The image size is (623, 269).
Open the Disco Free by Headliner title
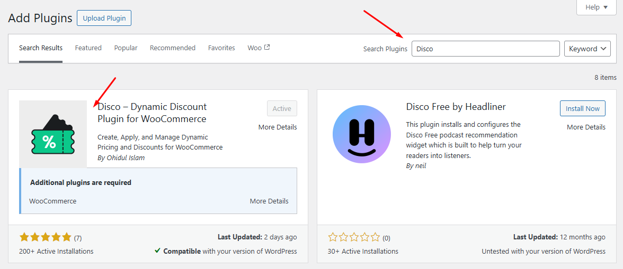(x=456, y=107)
